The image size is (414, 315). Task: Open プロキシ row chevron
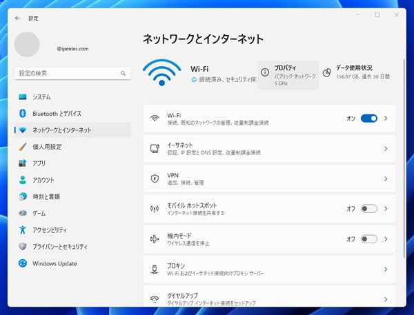386,270
